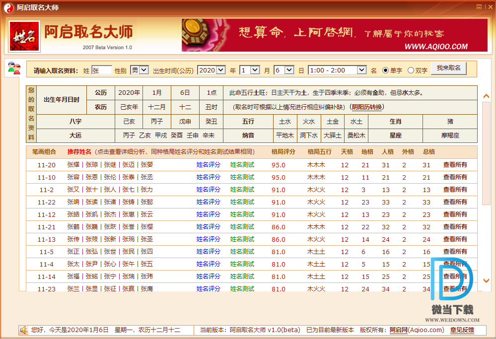496x339 pixels.
Task: Click the 我来取名 button
Action: (449, 68)
